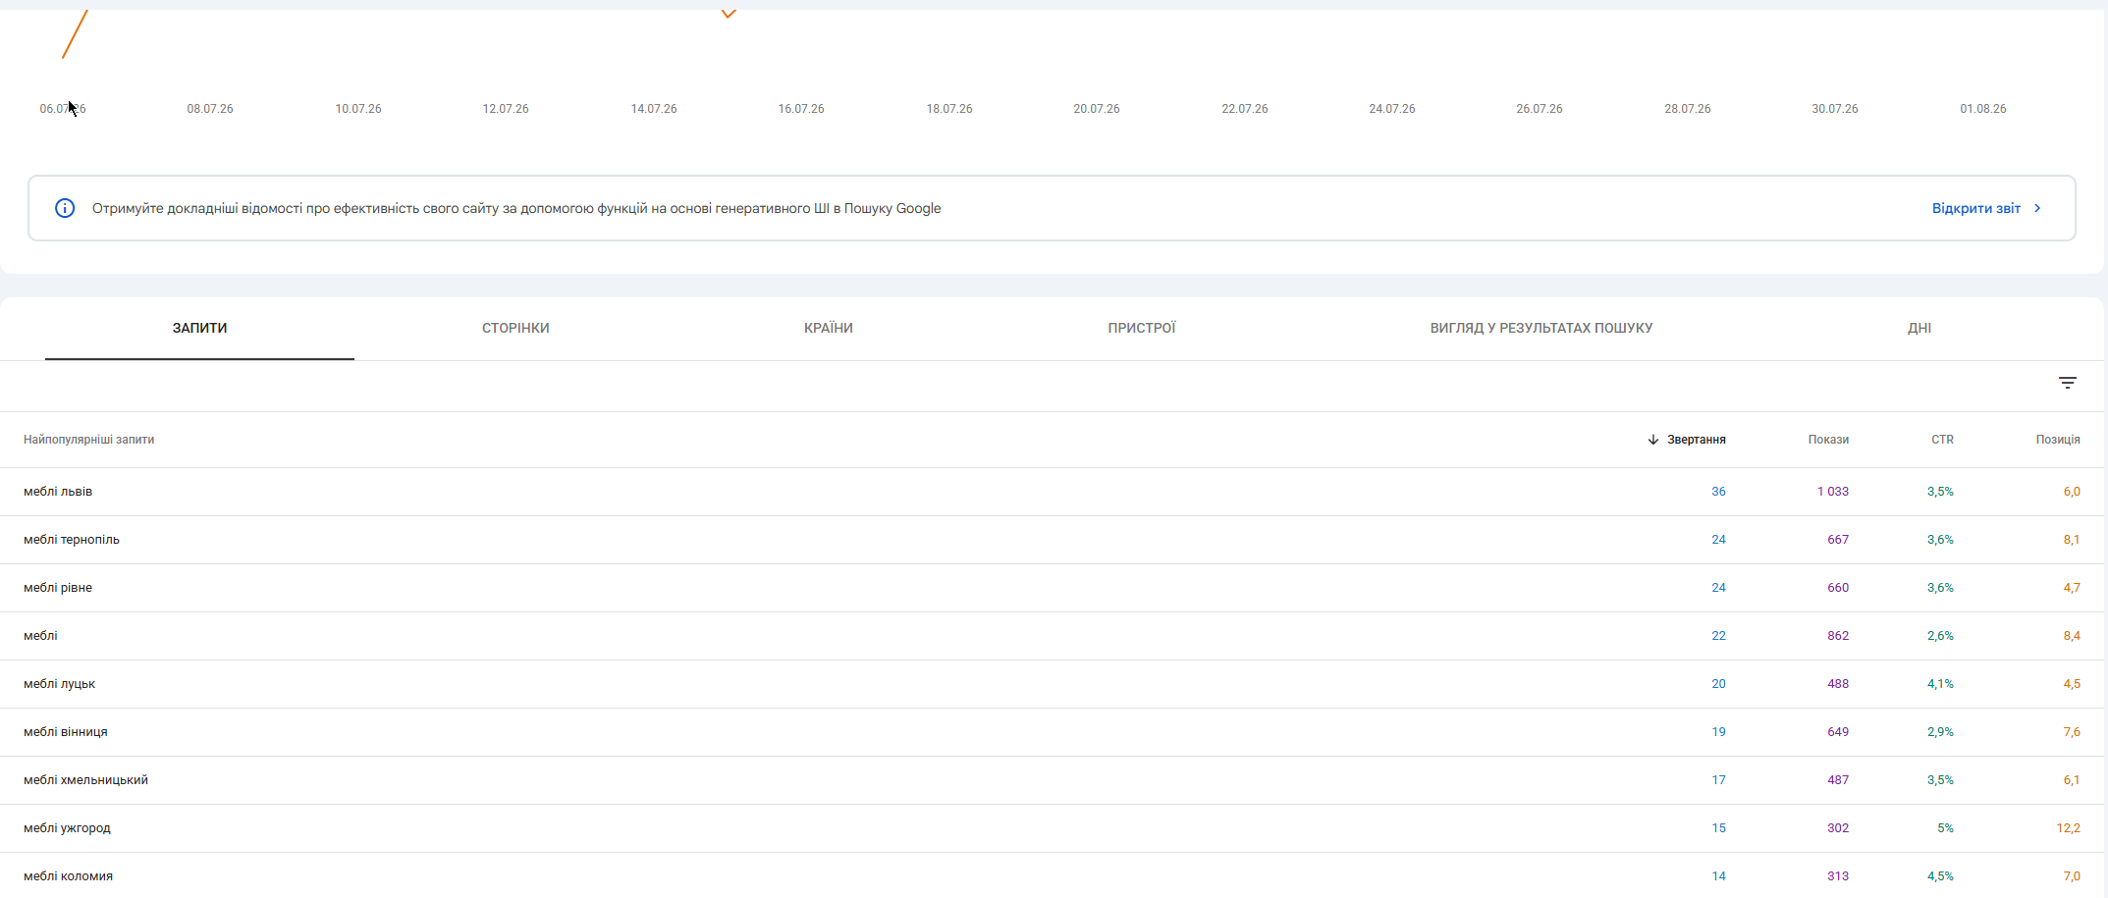Switch to the СТОРІНКИ tab
The height and width of the screenshot is (898, 2108).
[x=515, y=328]
